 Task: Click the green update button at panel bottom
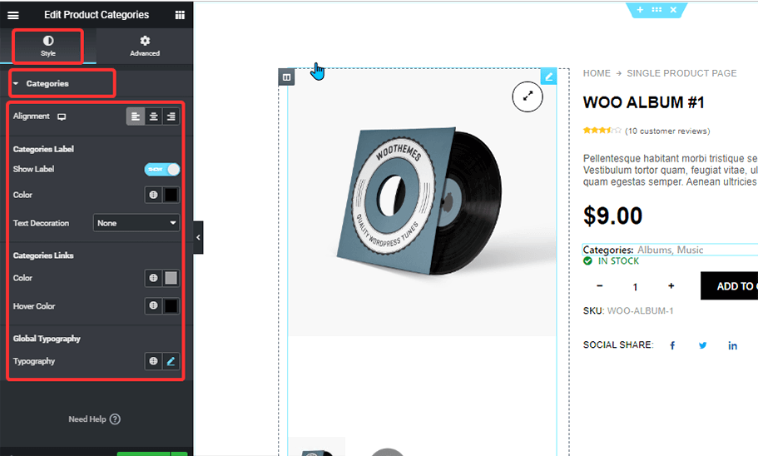pyautogui.click(x=144, y=454)
